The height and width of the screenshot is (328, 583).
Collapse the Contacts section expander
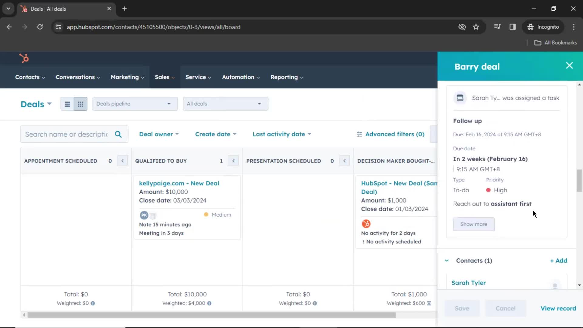447,260
